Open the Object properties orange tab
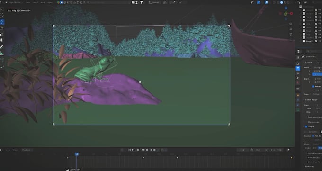Screen dimensions: 322x171 tap(298, 95)
